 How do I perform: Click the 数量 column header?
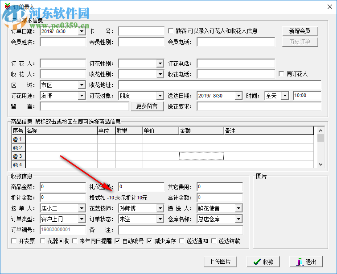pos(129,131)
